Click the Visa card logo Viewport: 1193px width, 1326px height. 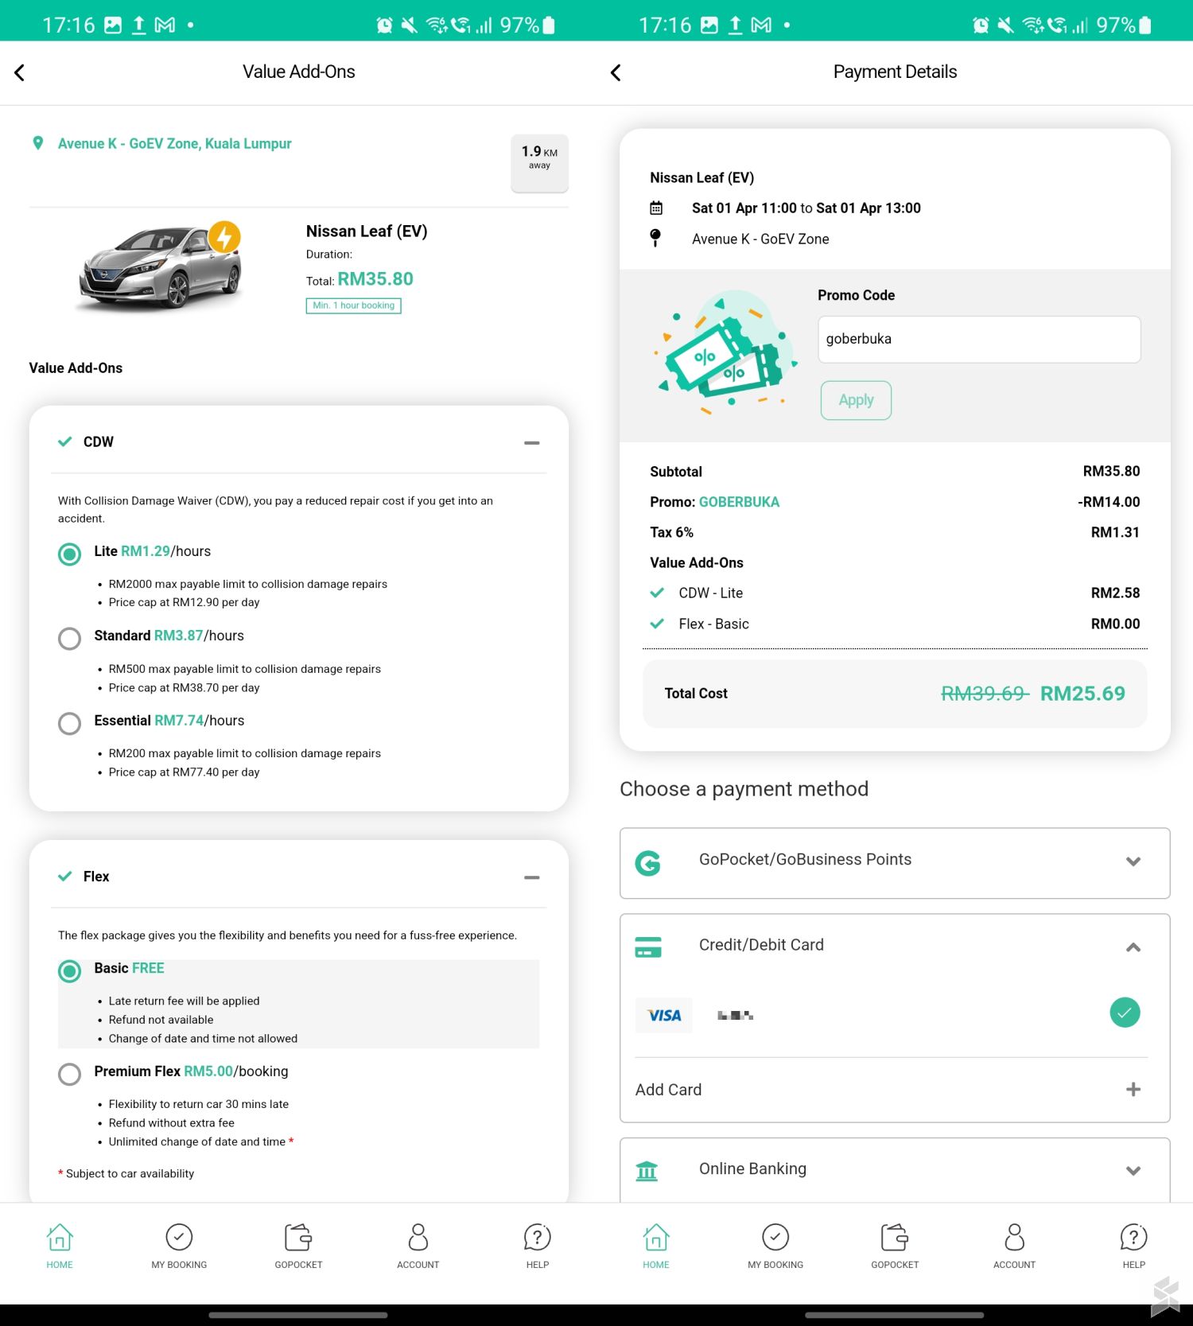(663, 1015)
